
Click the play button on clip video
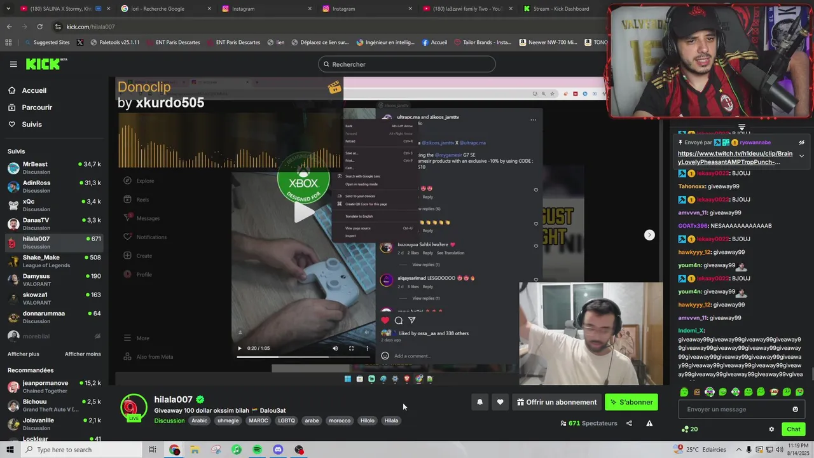tap(240, 348)
